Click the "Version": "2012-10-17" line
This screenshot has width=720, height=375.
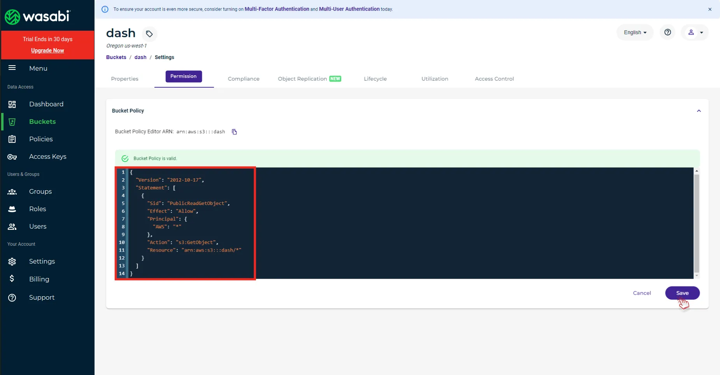[170, 180]
